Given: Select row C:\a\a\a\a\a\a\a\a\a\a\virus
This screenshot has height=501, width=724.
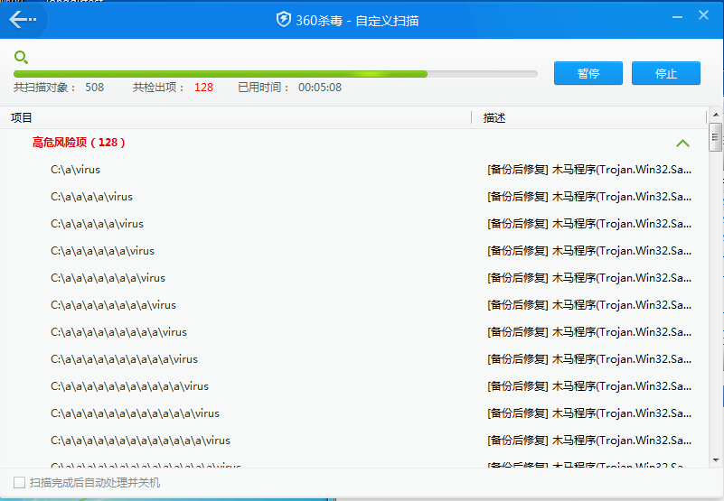Looking at the screenshot, I should 353,359.
